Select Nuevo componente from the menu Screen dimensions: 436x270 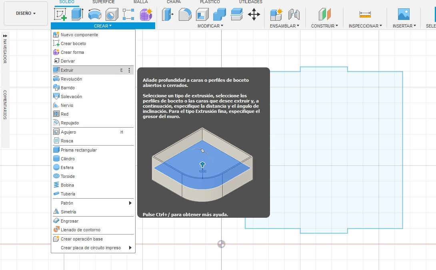[x=93, y=35]
